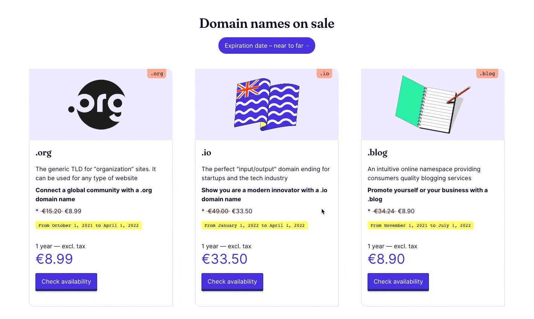This screenshot has height=319, width=534.
Task: Click the .io card heading
Action: pyautogui.click(x=206, y=153)
